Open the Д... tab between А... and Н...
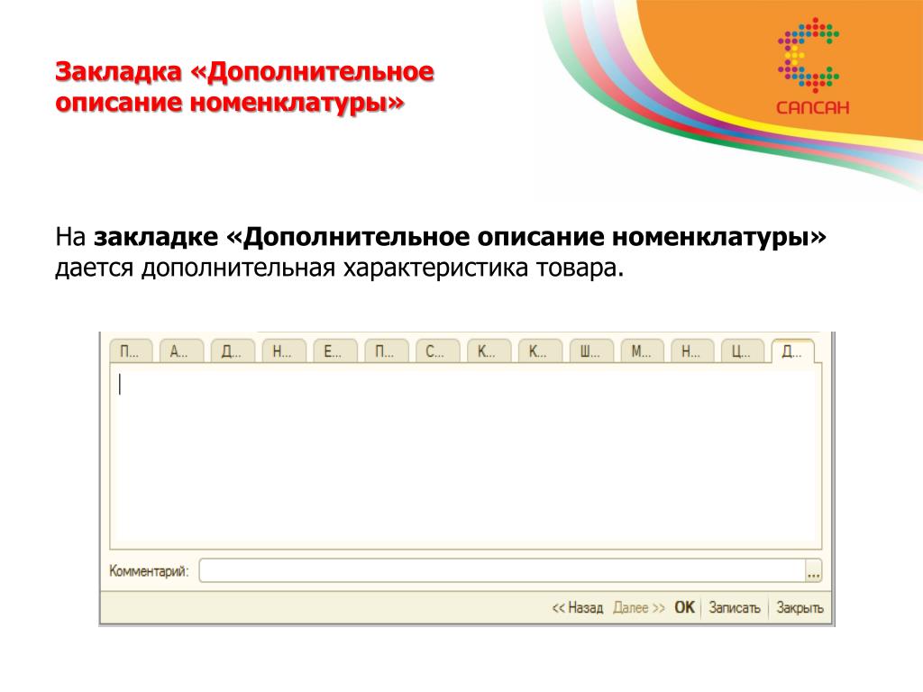Viewport: 923px width, 692px height. tap(233, 351)
